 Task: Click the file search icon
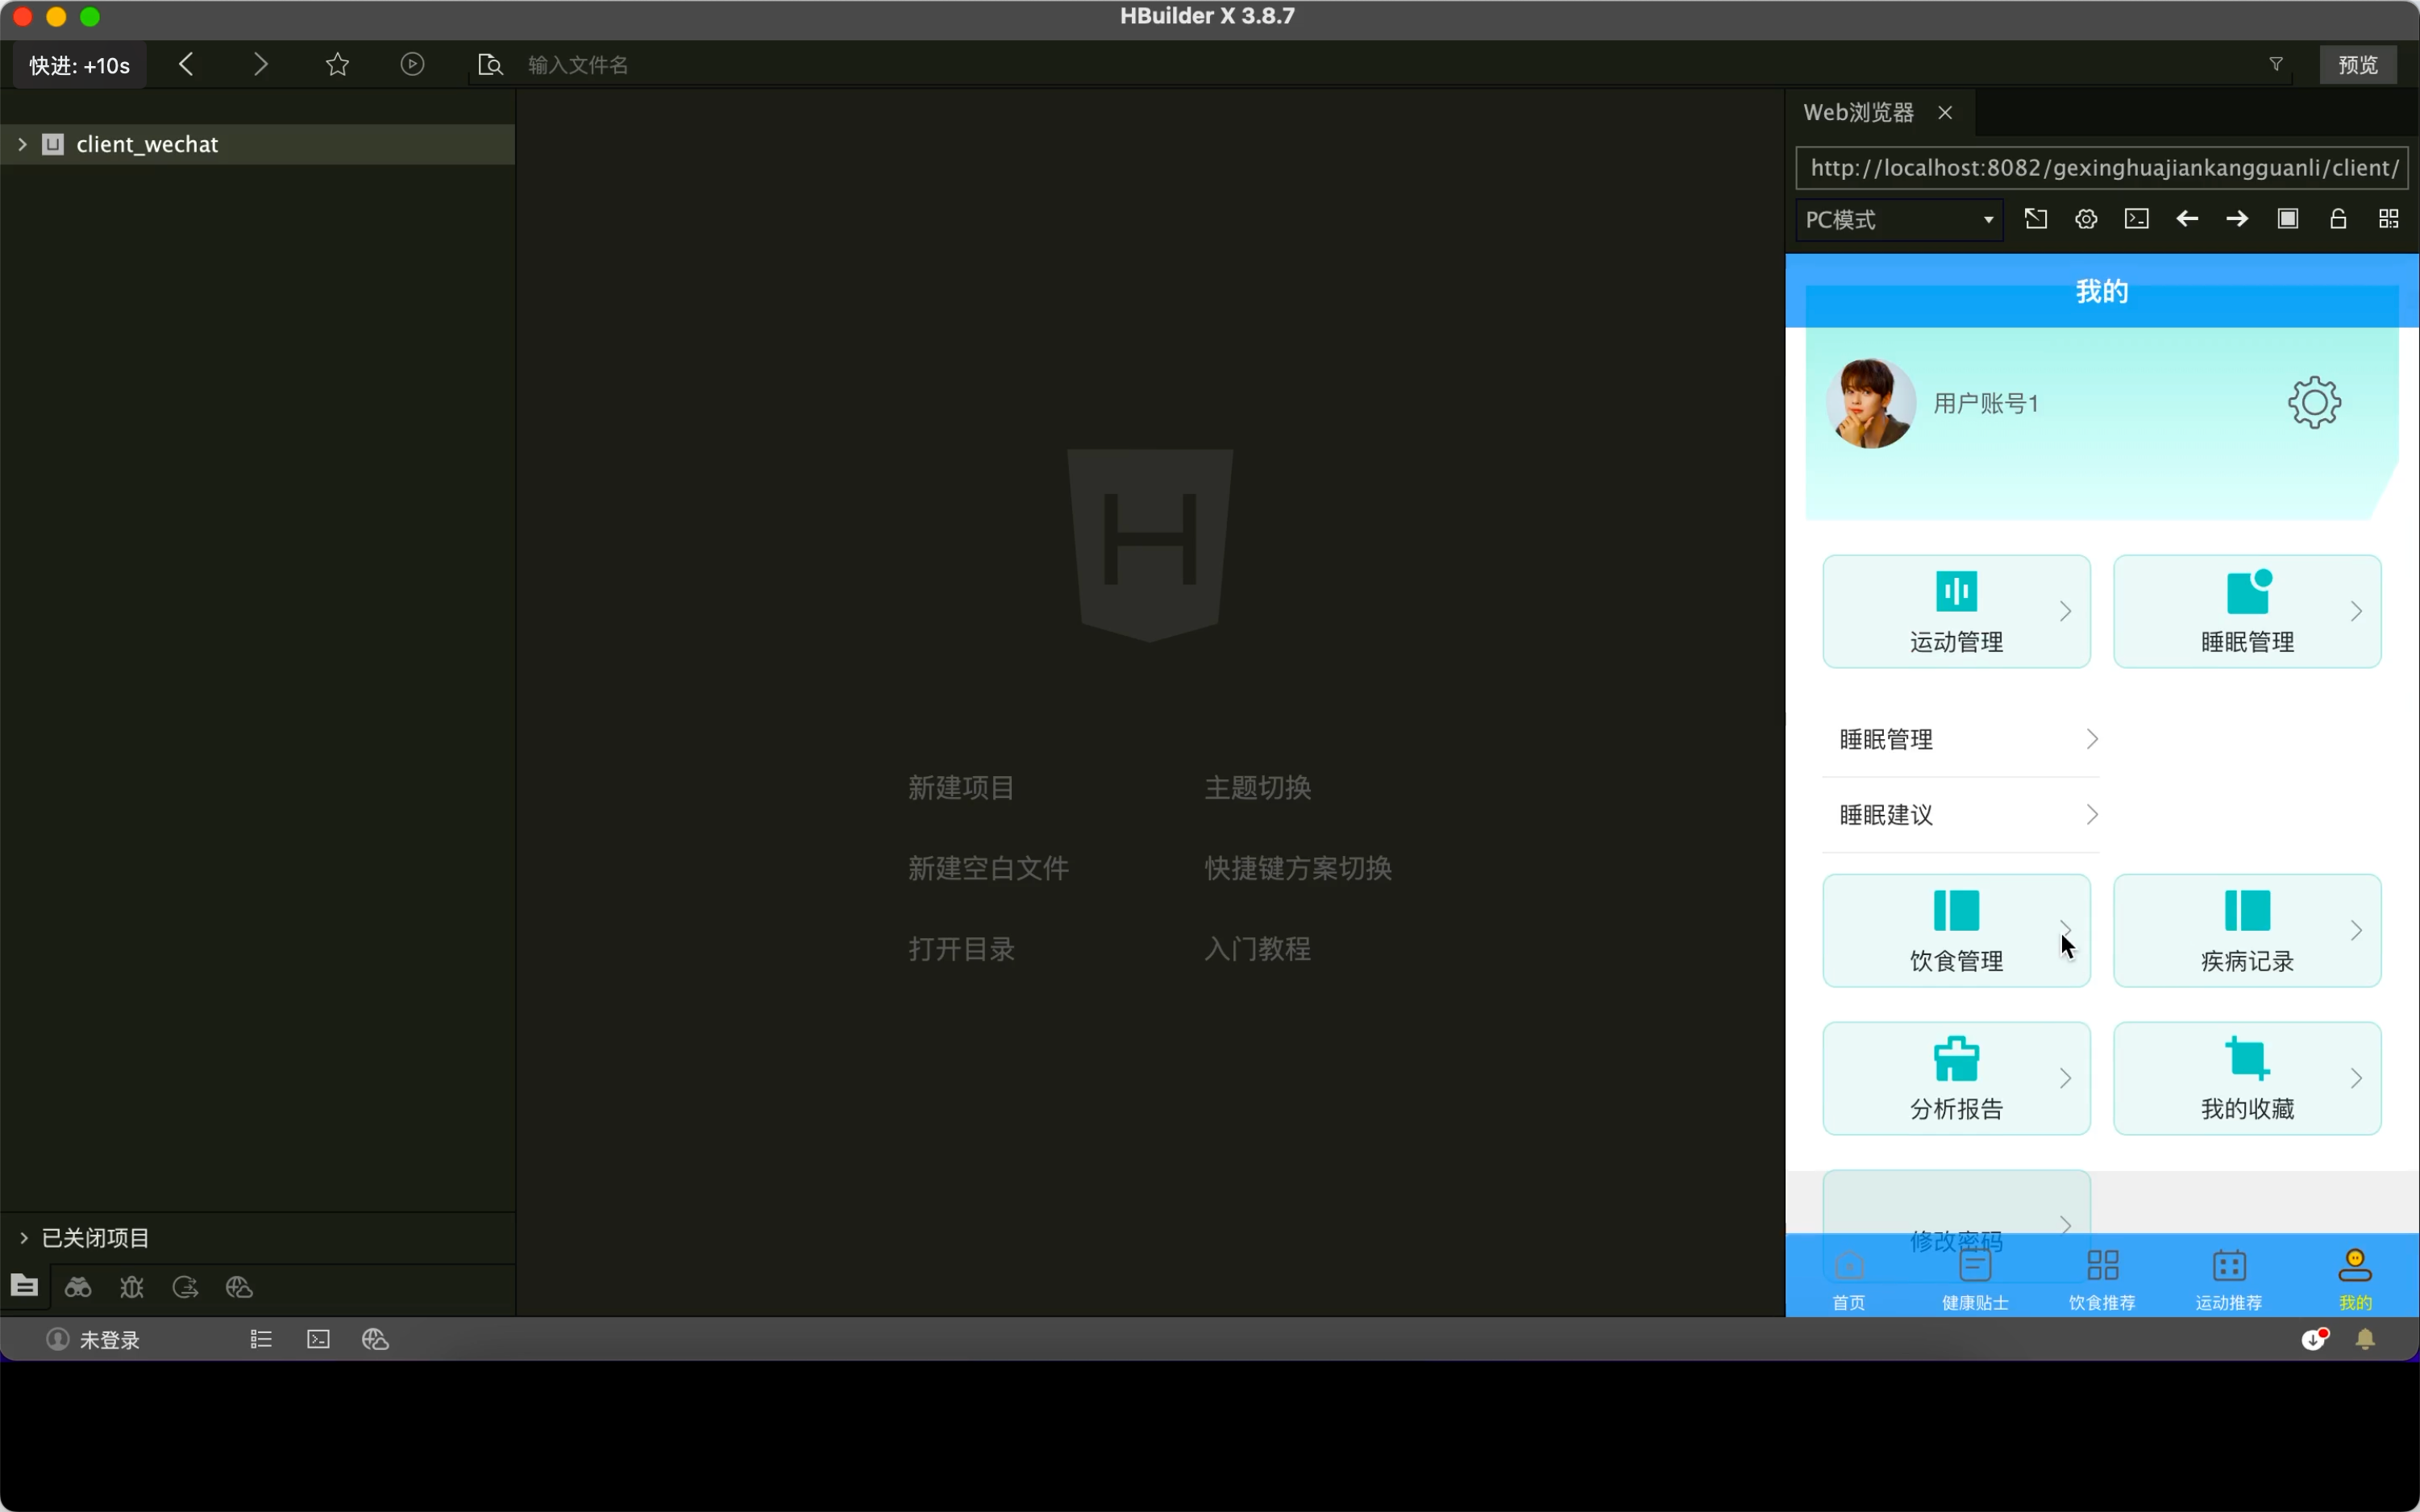pos(490,65)
